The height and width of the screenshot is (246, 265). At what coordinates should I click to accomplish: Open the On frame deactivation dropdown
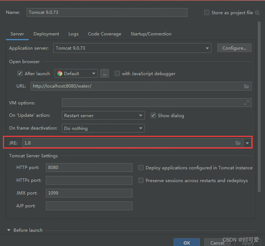pyautogui.click(x=103, y=128)
